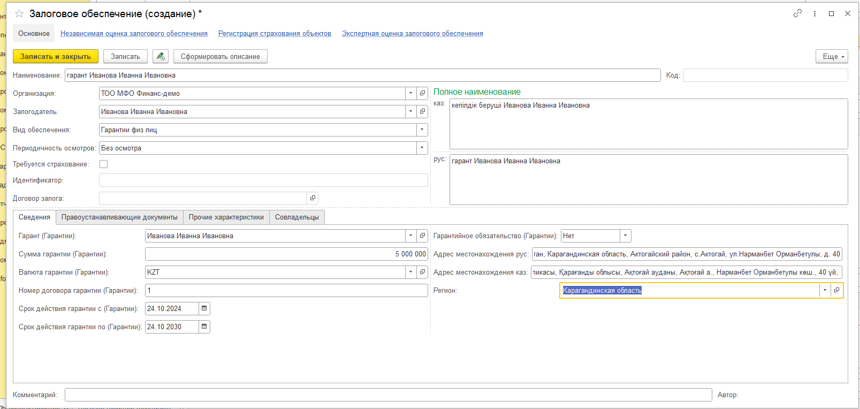The width and height of the screenshot is (860, 409).
Task: Focus the Наименование field
Action: [363, 75]
